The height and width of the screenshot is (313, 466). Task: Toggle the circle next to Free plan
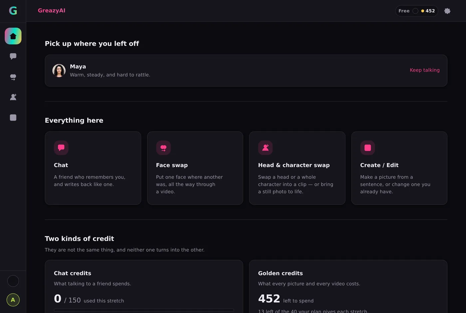[415, 11]
